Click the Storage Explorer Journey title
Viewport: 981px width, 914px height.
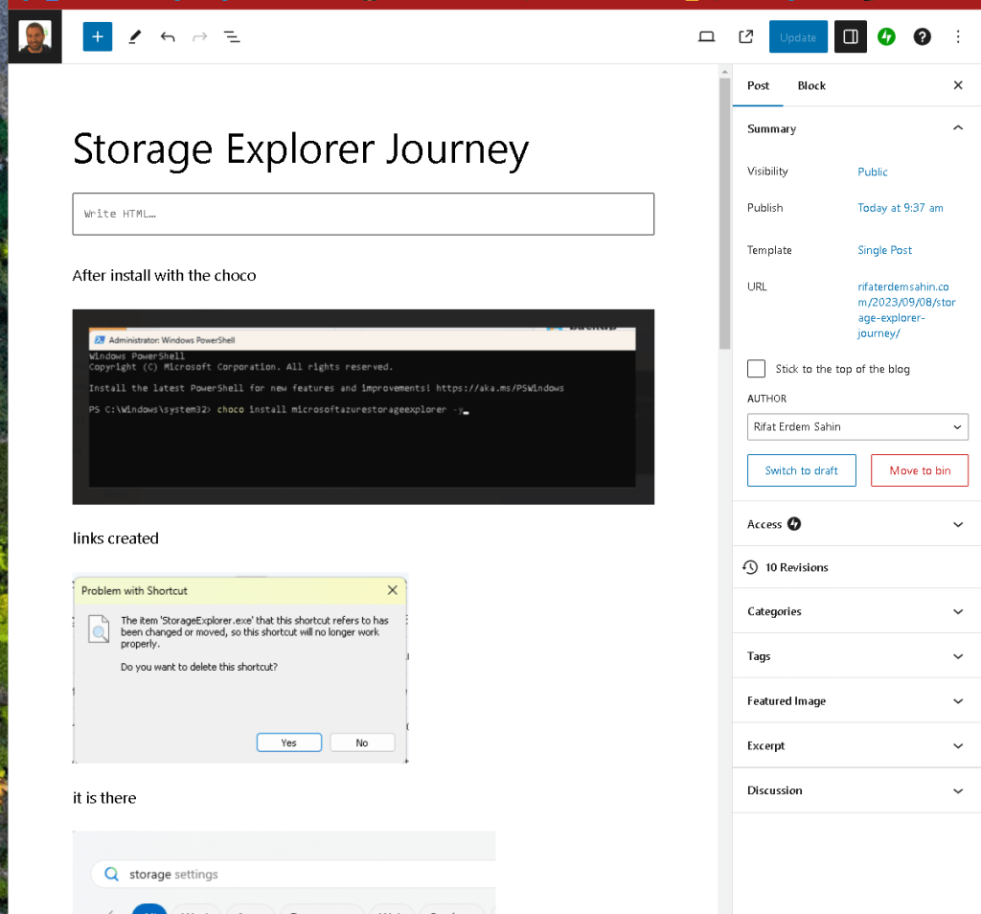300,149
